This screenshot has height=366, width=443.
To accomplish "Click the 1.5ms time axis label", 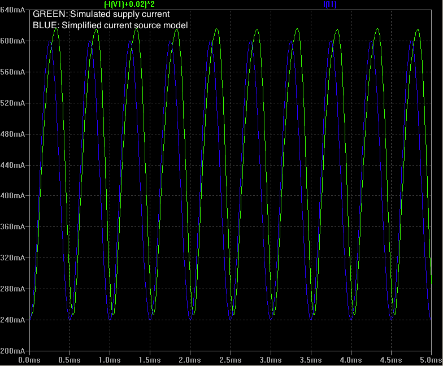I will coord(150,360).
